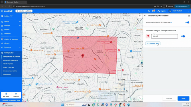Click Adicionar área button
Image resolution: width=191 pixels, height=107 pixels.
click(153, 44)
